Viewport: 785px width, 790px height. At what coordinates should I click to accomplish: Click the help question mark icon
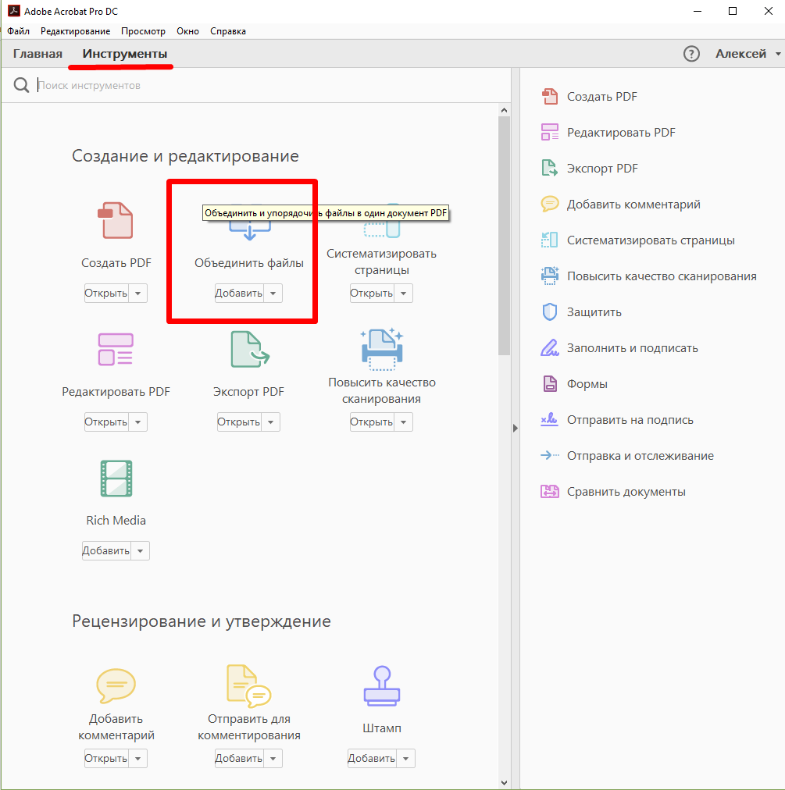pos(691,53)
